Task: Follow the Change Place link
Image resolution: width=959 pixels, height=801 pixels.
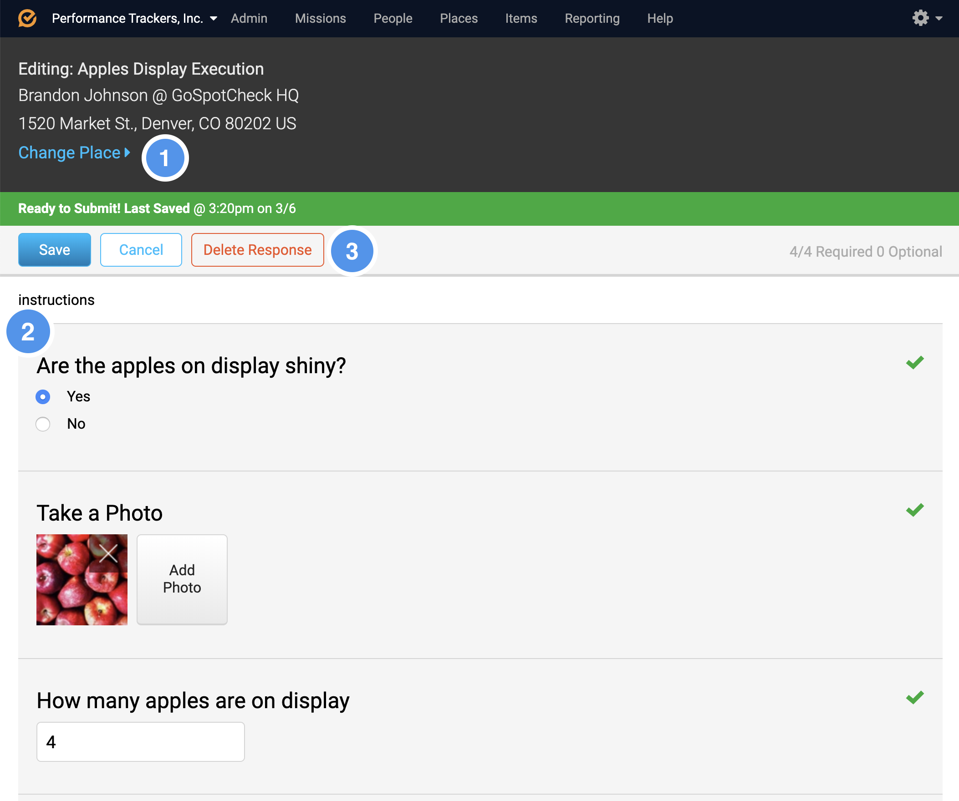Action: coord(74,152)
